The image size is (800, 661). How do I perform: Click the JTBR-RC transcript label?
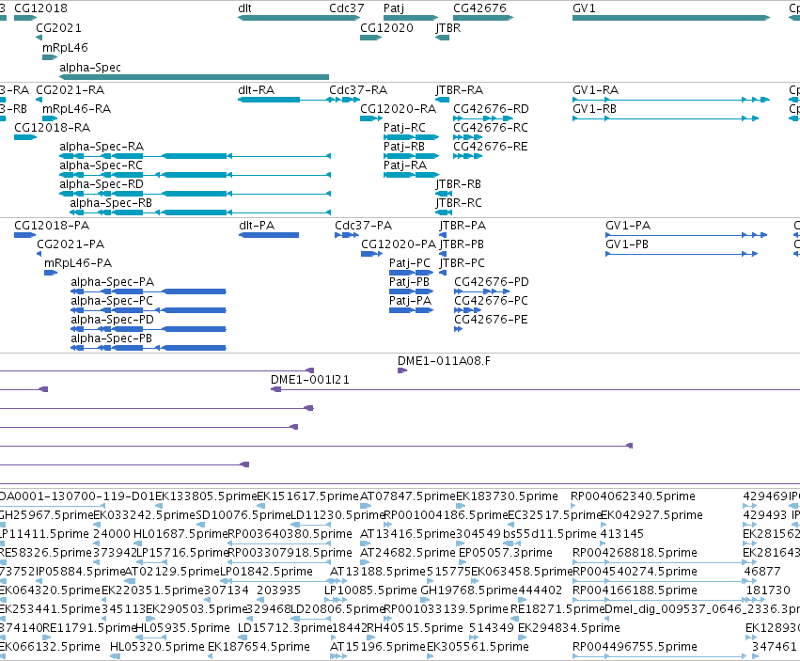point(458,203)
